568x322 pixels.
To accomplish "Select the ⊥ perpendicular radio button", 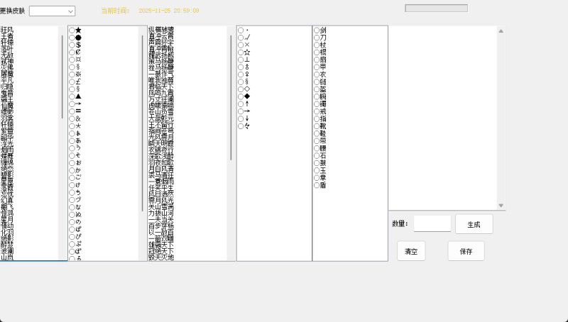I will [241, 60].
